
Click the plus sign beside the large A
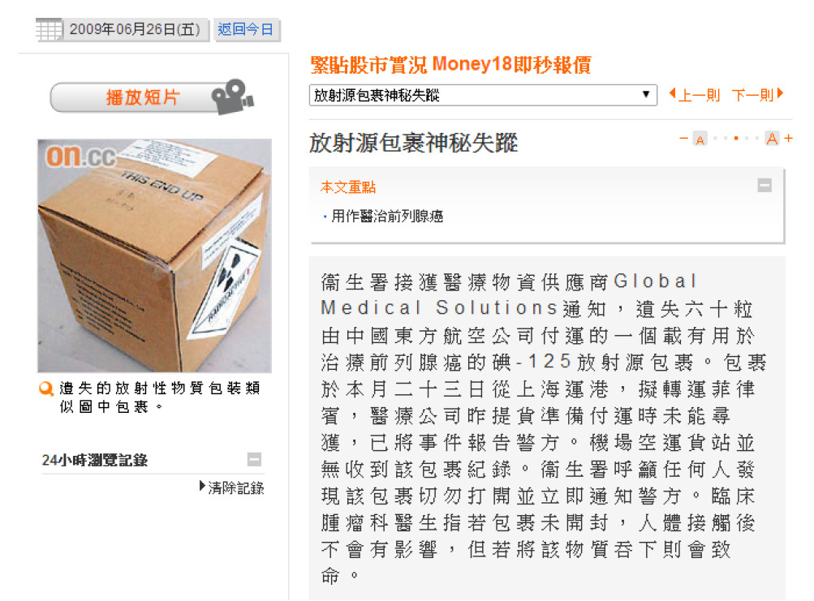coord(789,138)
